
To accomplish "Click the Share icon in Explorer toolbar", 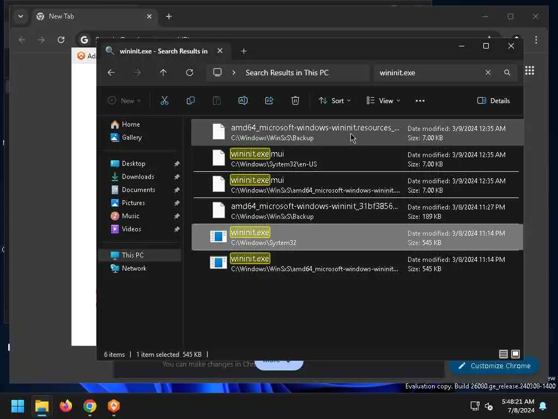I will pos(269,101).
